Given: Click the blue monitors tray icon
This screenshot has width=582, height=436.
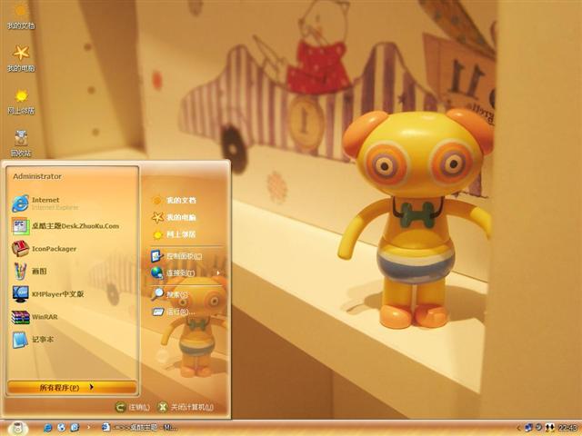Looking at the screenshot, I should 528,428.
